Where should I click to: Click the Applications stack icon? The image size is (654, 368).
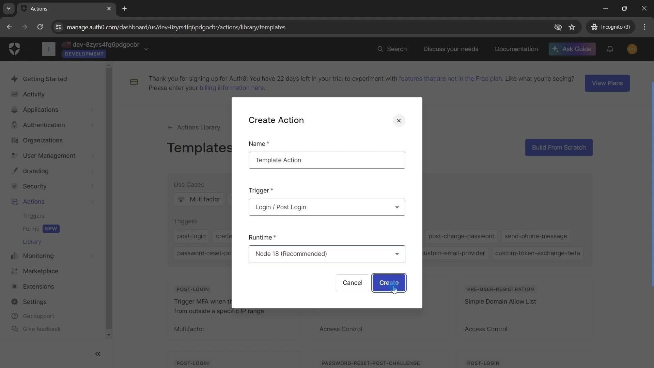coord(14,110)
